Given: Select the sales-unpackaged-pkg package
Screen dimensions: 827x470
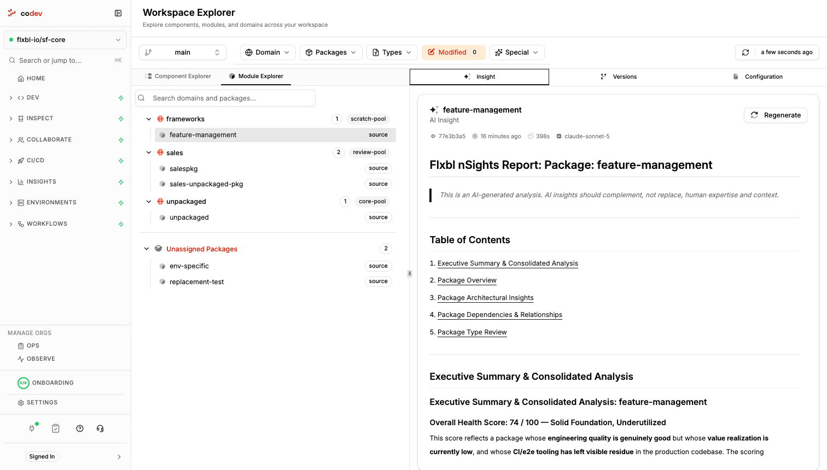Looking at the screenshot, I should click(275, 184).
